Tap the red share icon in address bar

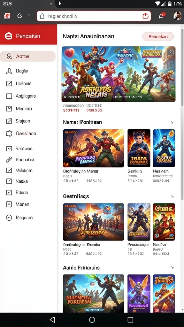tap(145, 16)
